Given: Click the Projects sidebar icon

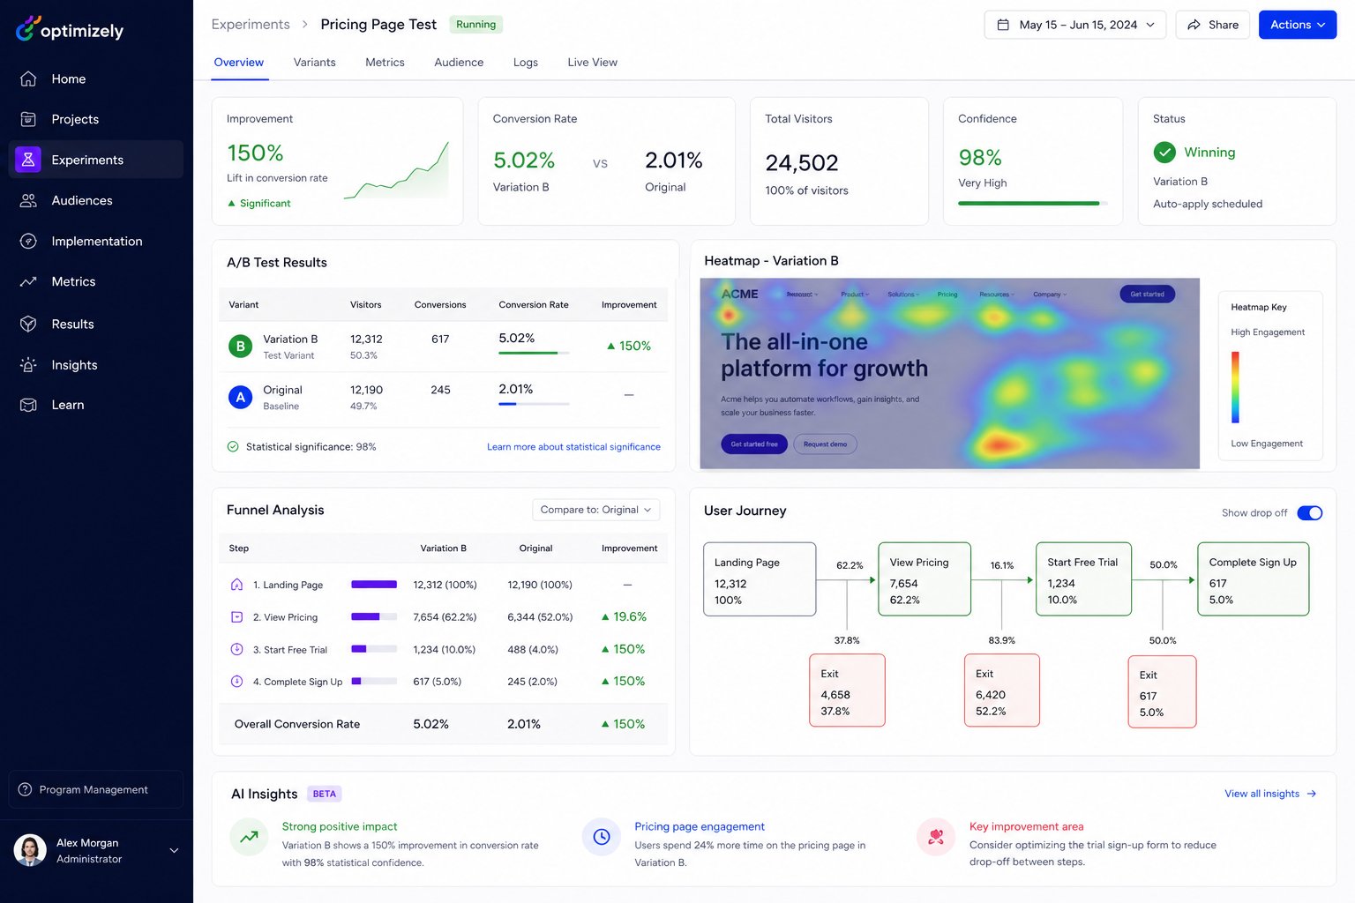Looking at the screenshot, I should pos(28,119).
